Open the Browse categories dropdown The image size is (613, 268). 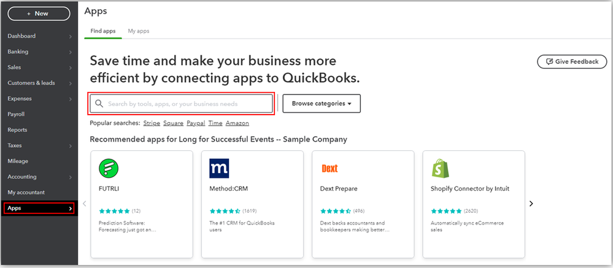(322, 104)
